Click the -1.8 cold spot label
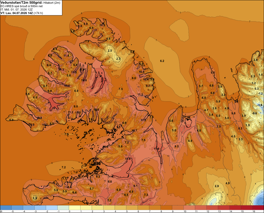 pos(260,105)
